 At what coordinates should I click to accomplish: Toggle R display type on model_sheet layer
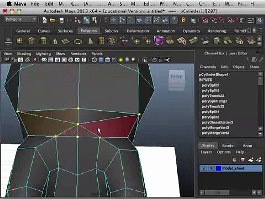click(212, 168)
